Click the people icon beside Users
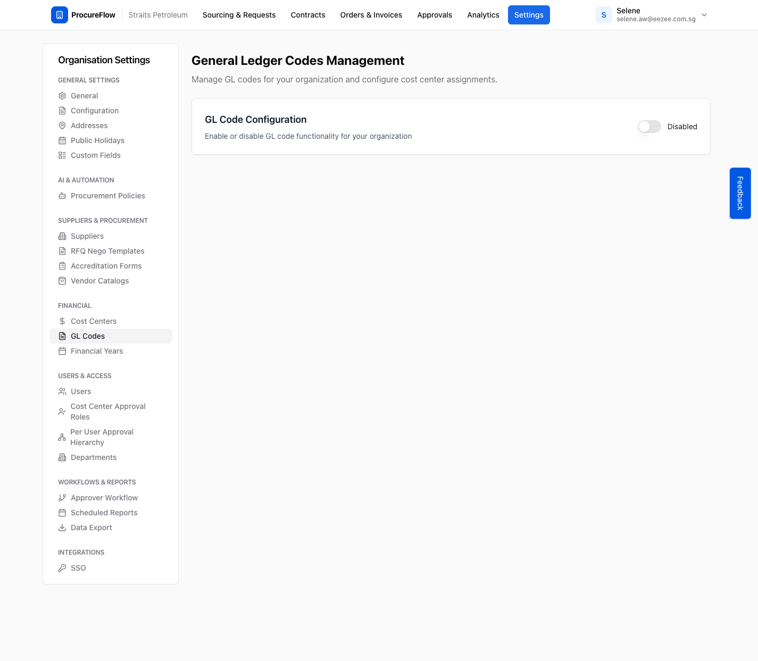 62,391
